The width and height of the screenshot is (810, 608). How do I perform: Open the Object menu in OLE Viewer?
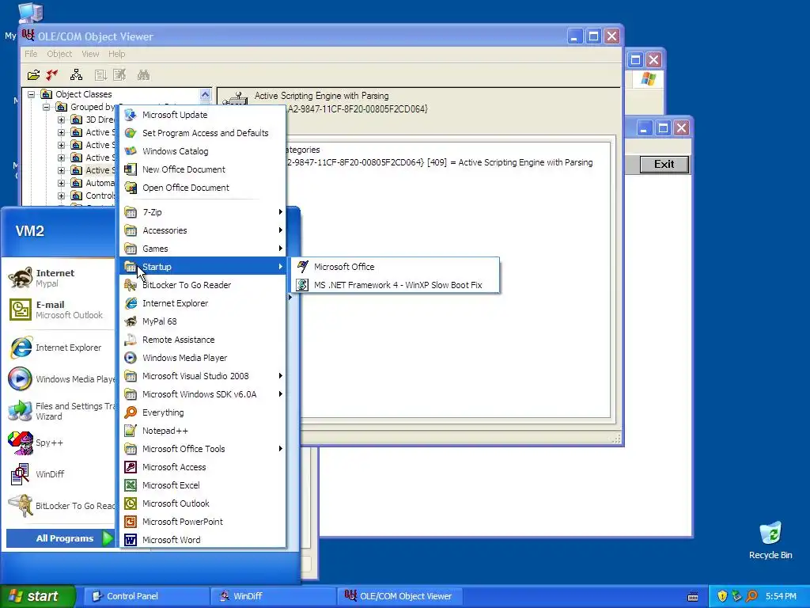click(59, 54)
